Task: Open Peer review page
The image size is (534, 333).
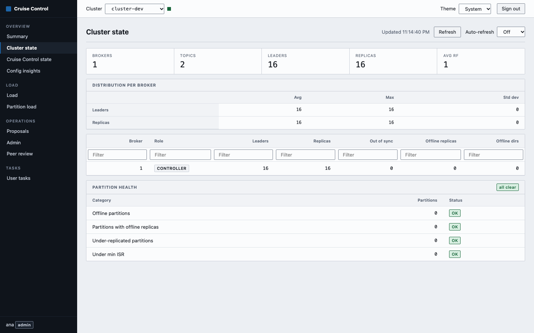Action: [39, 154]
